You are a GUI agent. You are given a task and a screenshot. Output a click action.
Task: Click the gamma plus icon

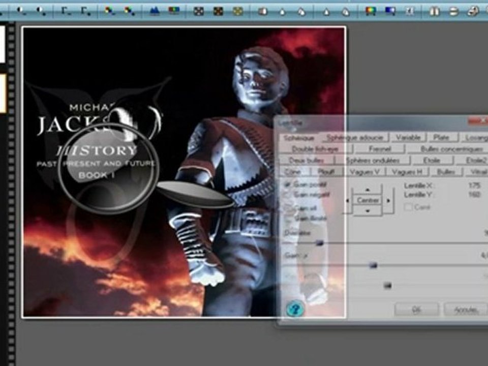click(x=85, y=12)
